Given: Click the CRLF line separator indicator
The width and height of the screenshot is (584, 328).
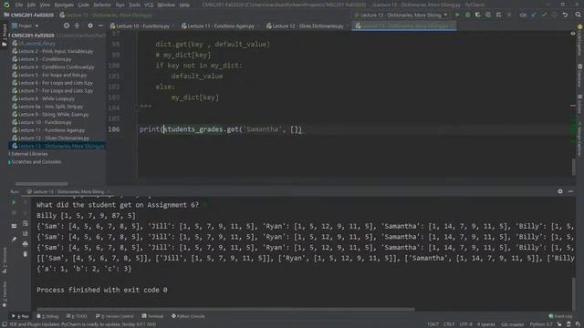Looking at the screenshot, I should click(449, 324).
